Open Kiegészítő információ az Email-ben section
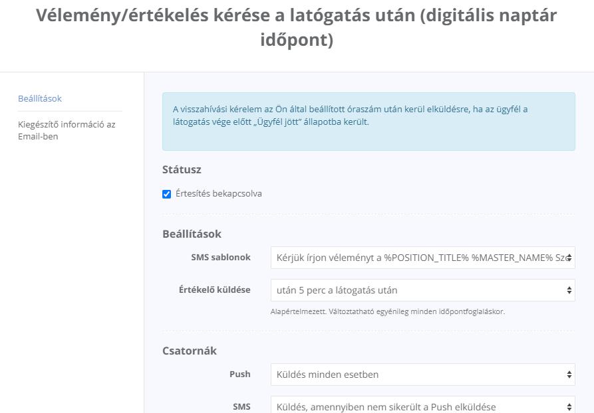The image size is (594, 413). [x=67, y=131]
